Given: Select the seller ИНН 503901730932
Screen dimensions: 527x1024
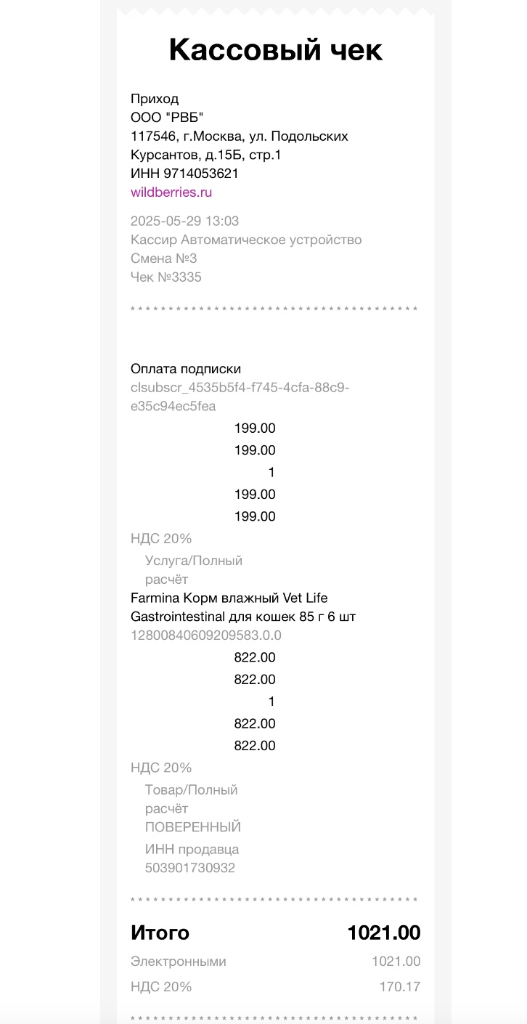Looking at the screenshot, I should [x=190, y=868].
